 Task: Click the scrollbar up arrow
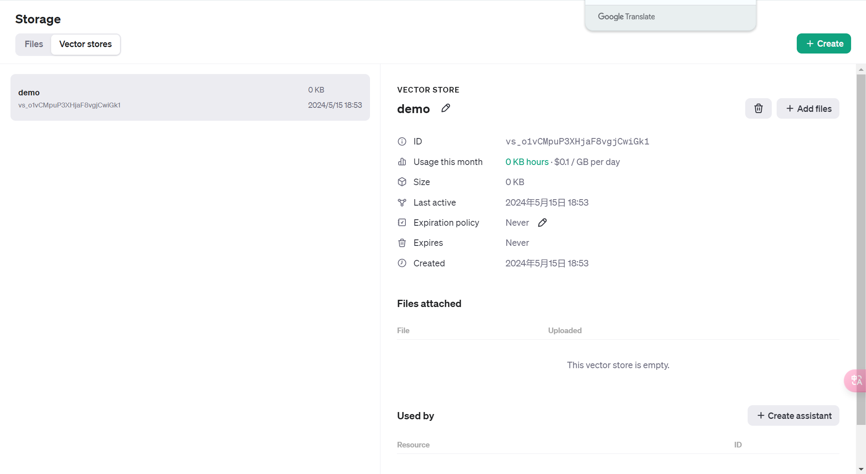(x=861, y=70)
